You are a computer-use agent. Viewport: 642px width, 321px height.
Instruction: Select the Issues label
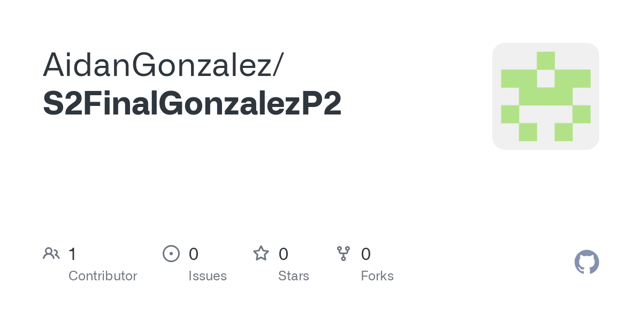pyautogui.click(x=208, y=276)
